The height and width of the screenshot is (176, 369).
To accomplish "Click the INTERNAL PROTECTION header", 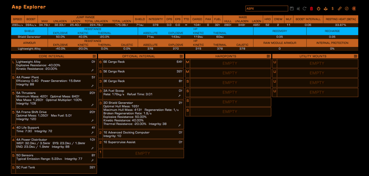I will coord(332,43).
